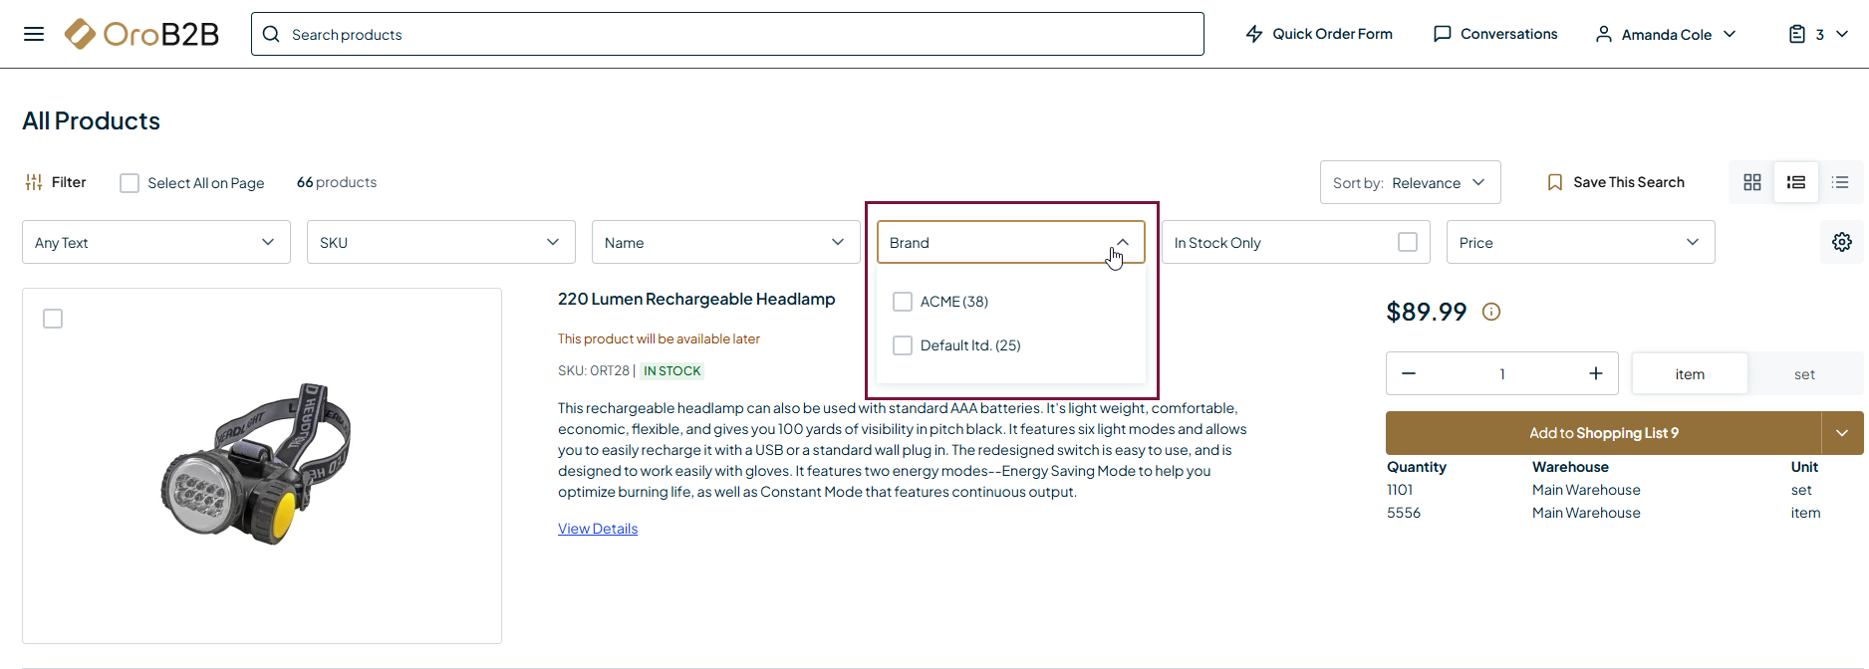The width and height of the screenshot is (1869, 669).
Task: Open the hamburger main menu
Action: click(34, 34)
